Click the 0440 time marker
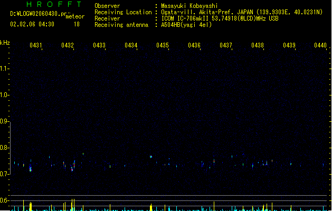 (320, 45)
